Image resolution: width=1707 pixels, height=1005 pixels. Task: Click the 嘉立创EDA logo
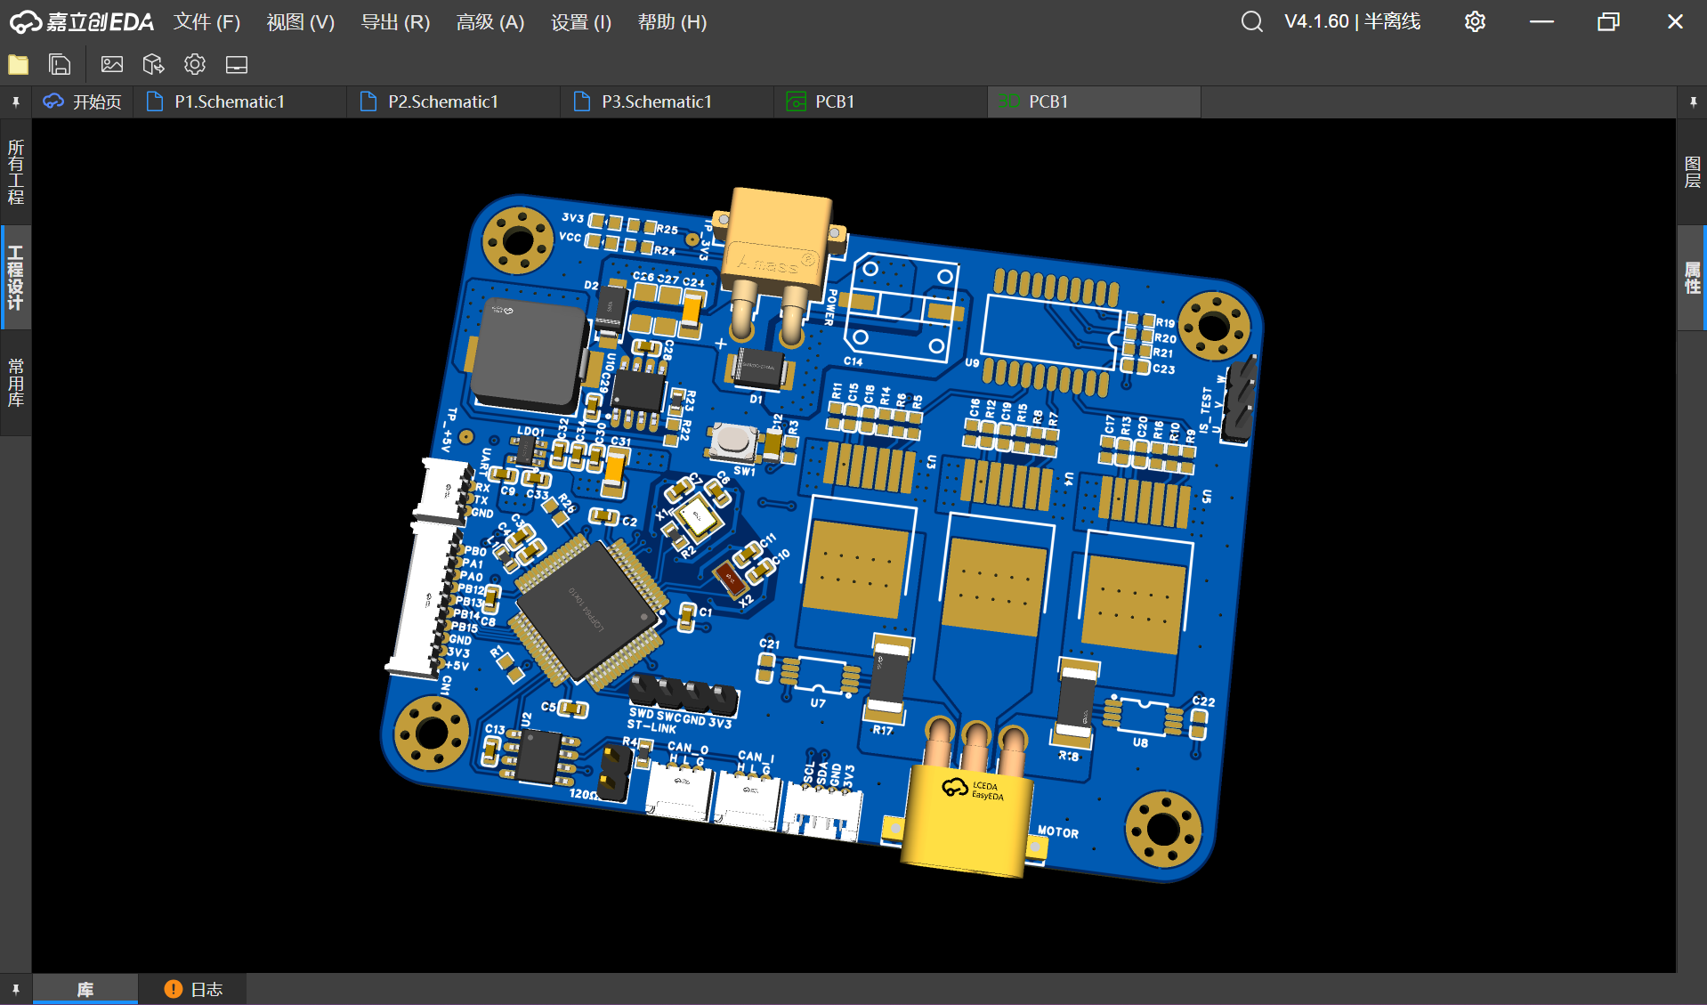pos(81,21)
